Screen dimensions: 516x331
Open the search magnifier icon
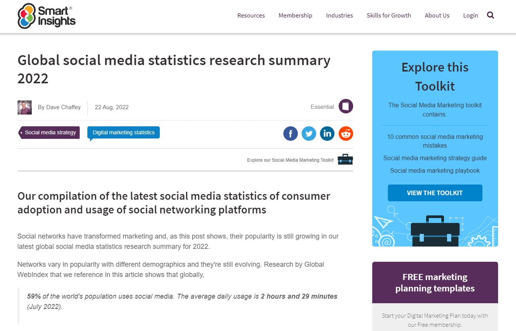click(490, 15)
